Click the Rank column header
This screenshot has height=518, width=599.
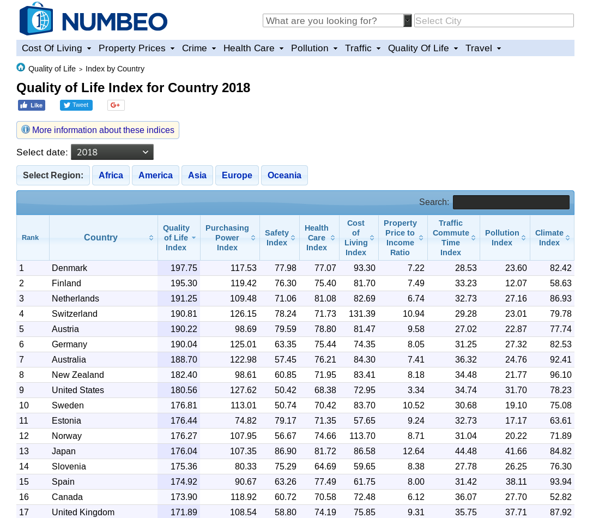point(33,238)
